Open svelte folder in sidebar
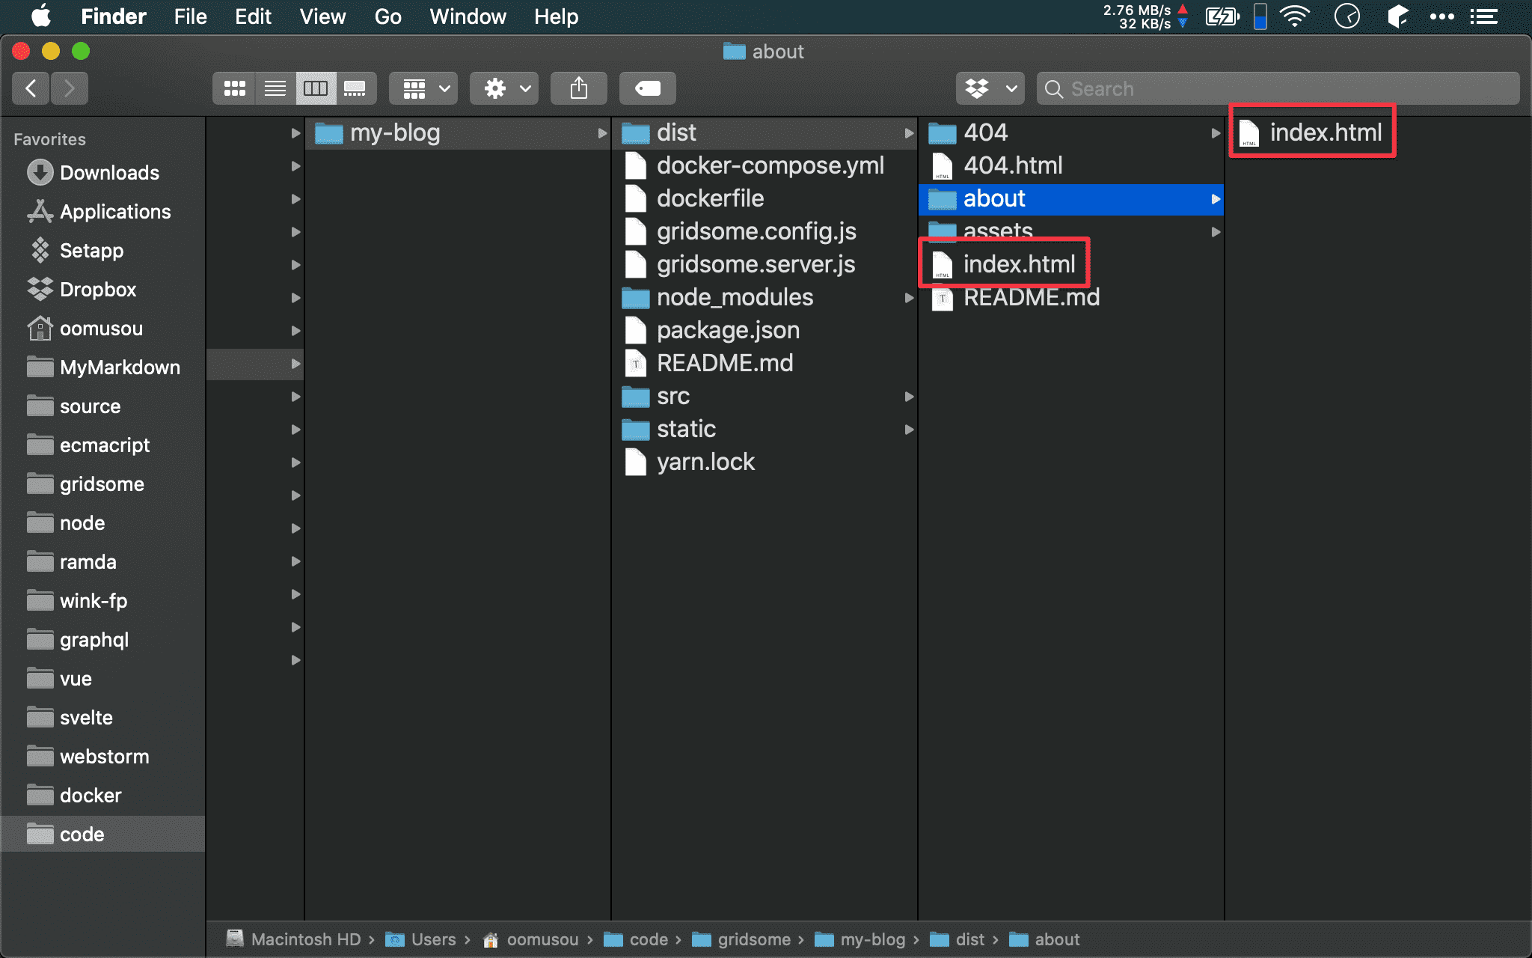 pos(102,718)
